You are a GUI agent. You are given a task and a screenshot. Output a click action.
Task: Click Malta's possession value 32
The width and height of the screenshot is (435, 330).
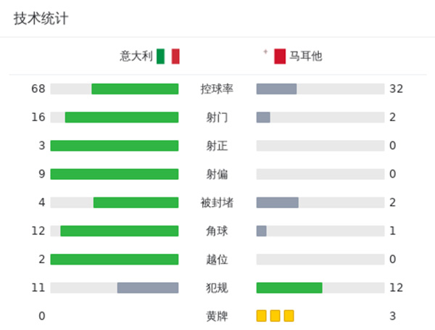tap(396, 89)
